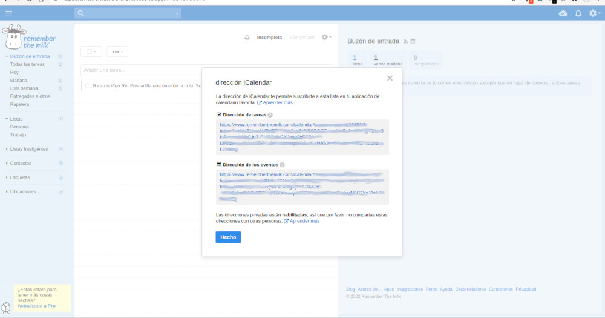Click the Dirección de tareas checkmark icon
Screen dimensions: 605x318
click(219, 114)
